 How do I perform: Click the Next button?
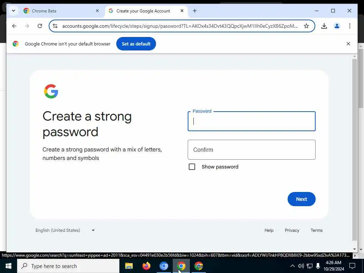(301, 199)
